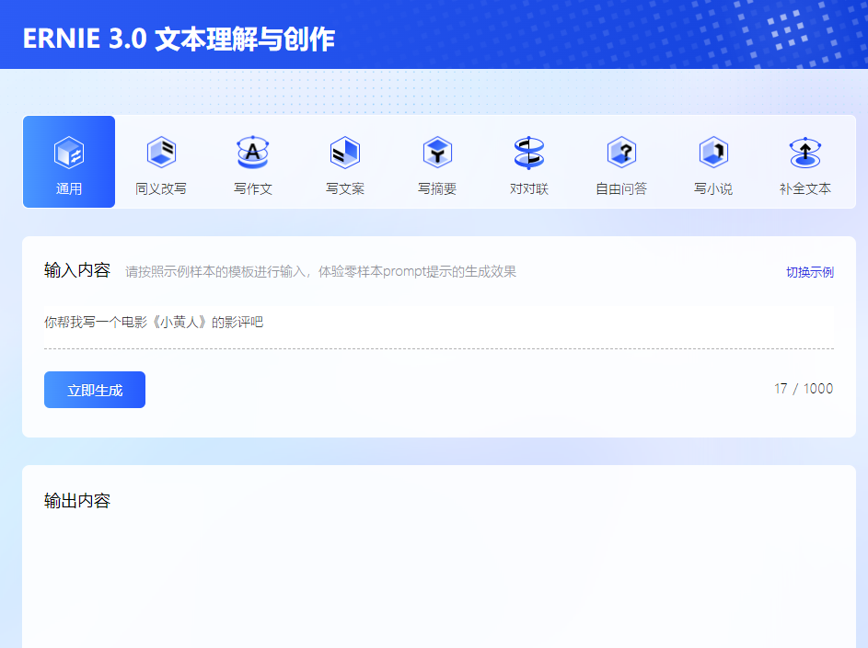Select the 小黄人 movie review prompt text
The height and width of the screenshot is (648, 868).
(152, 323)
